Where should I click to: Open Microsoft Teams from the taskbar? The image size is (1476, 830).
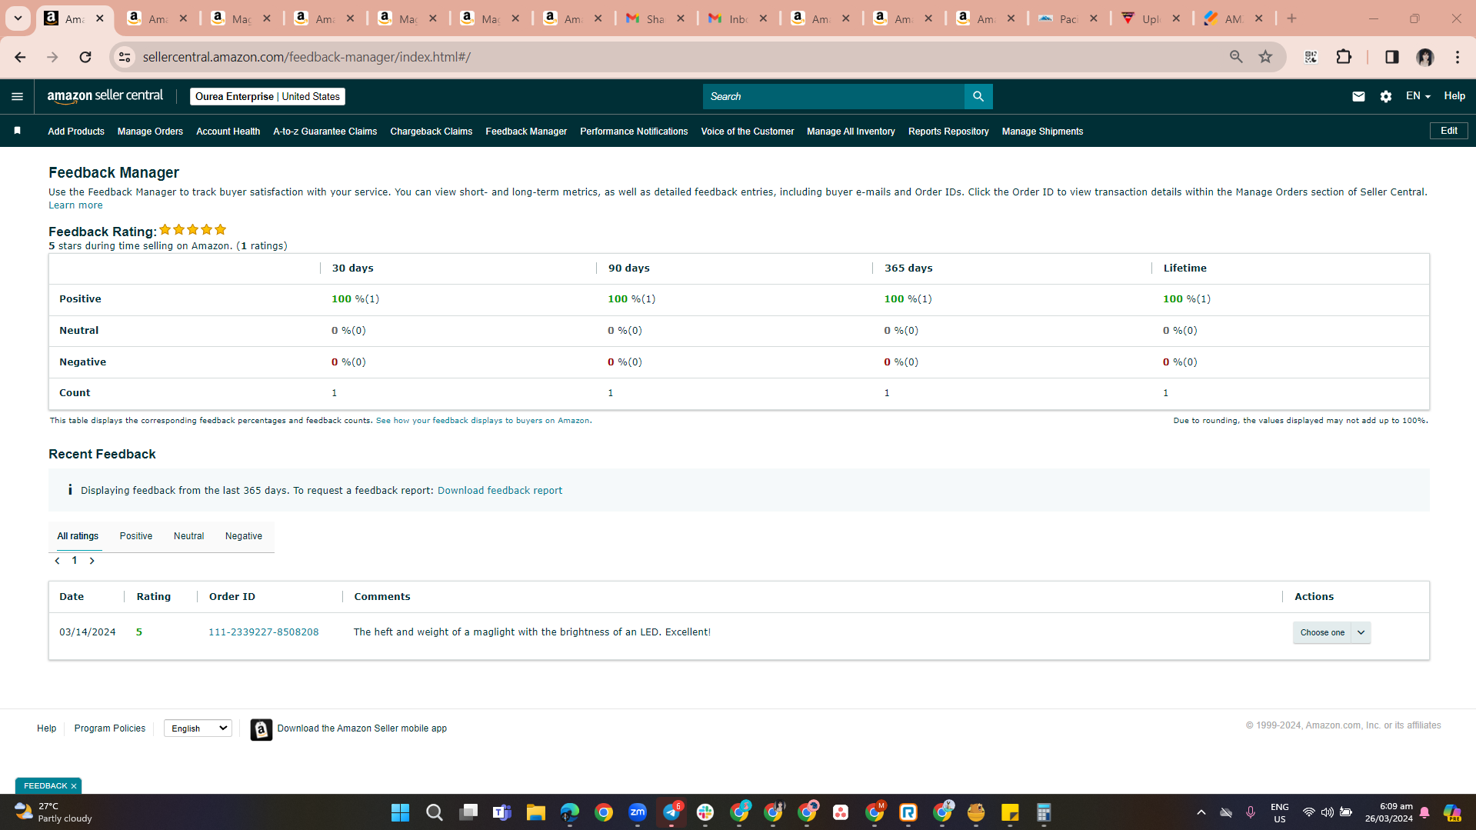(501, 812)
